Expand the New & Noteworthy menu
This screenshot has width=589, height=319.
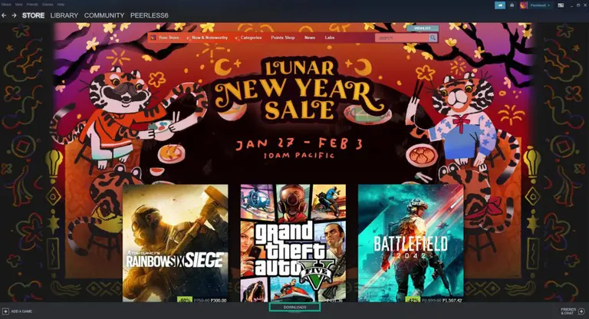coord(209,38)
